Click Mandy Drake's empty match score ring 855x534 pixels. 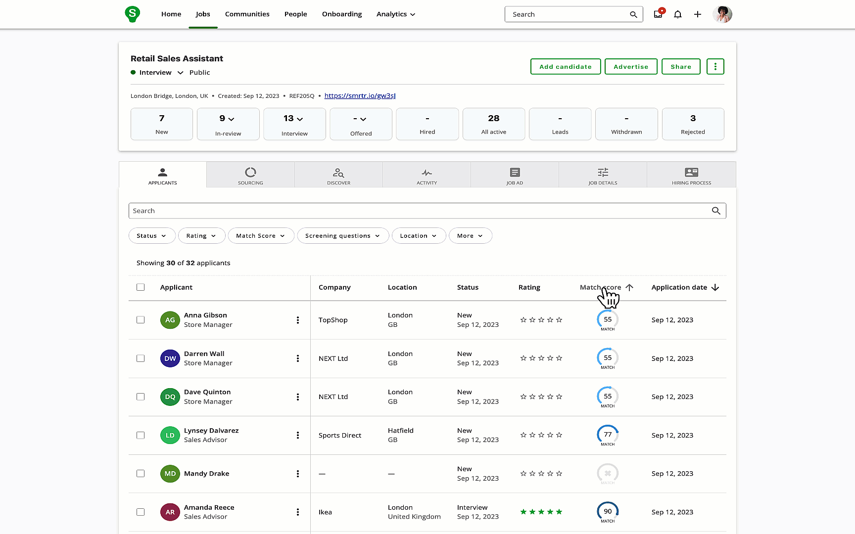[x=608, y=474]
